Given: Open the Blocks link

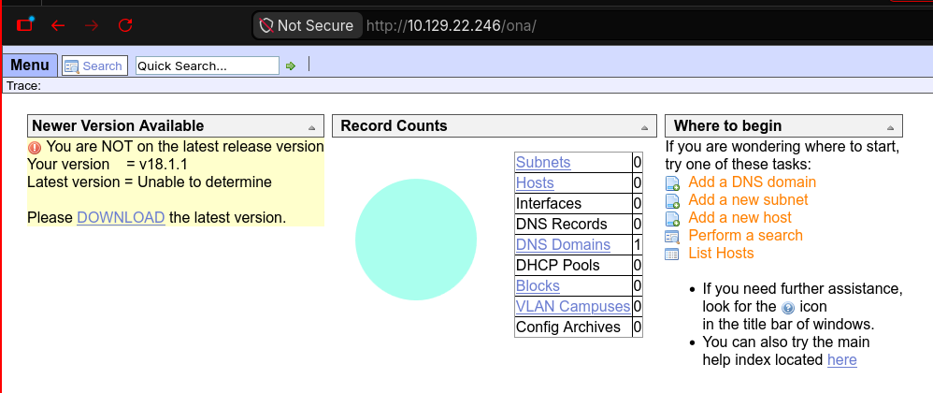Looking at the screenshot, I should point(538,285).
